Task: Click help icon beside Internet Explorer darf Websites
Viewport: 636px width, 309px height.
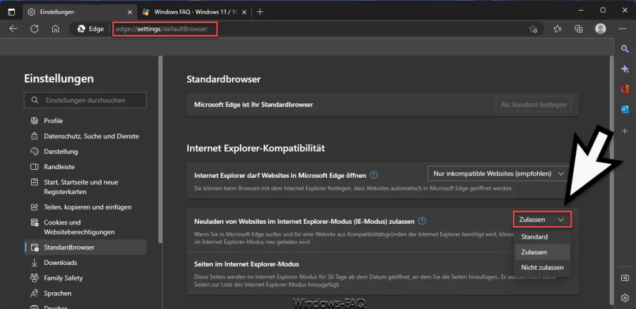Action: click(x=374, y=175)
